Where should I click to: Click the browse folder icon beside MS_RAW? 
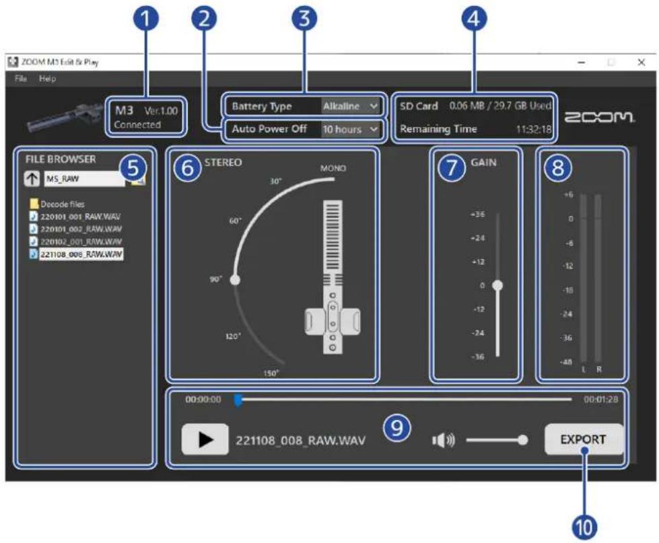tap(139, 180)
